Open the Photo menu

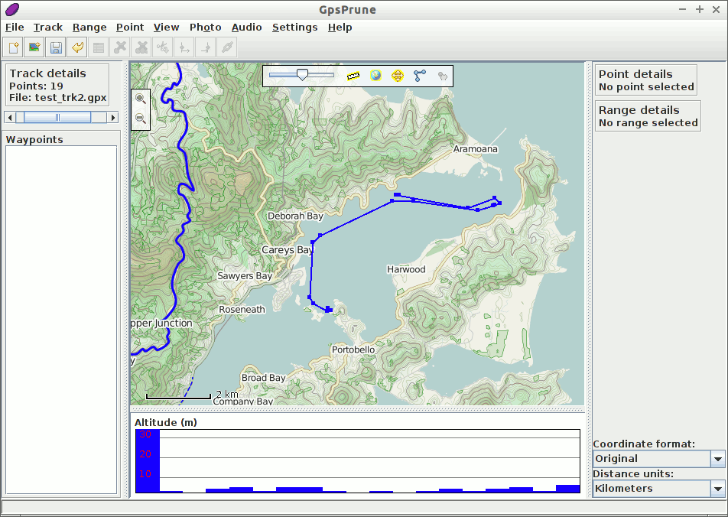tap(205, 28)
